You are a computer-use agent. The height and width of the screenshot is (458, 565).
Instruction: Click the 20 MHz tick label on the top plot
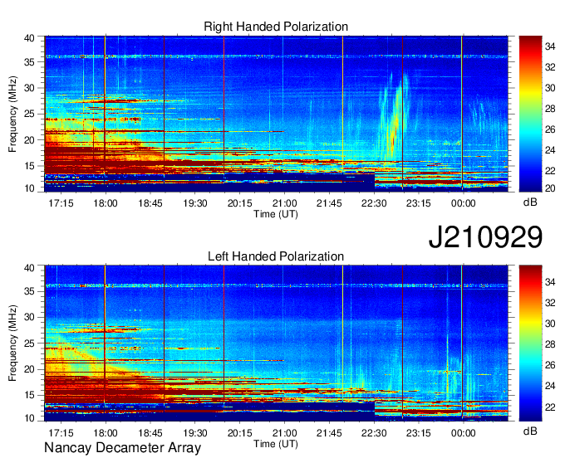(29, 140)
